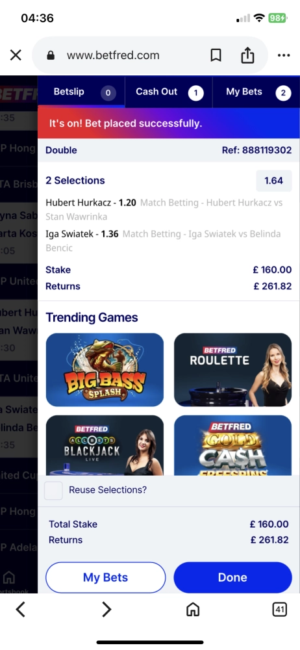Open the share icon in browser bar

click(x=247, y=55)
